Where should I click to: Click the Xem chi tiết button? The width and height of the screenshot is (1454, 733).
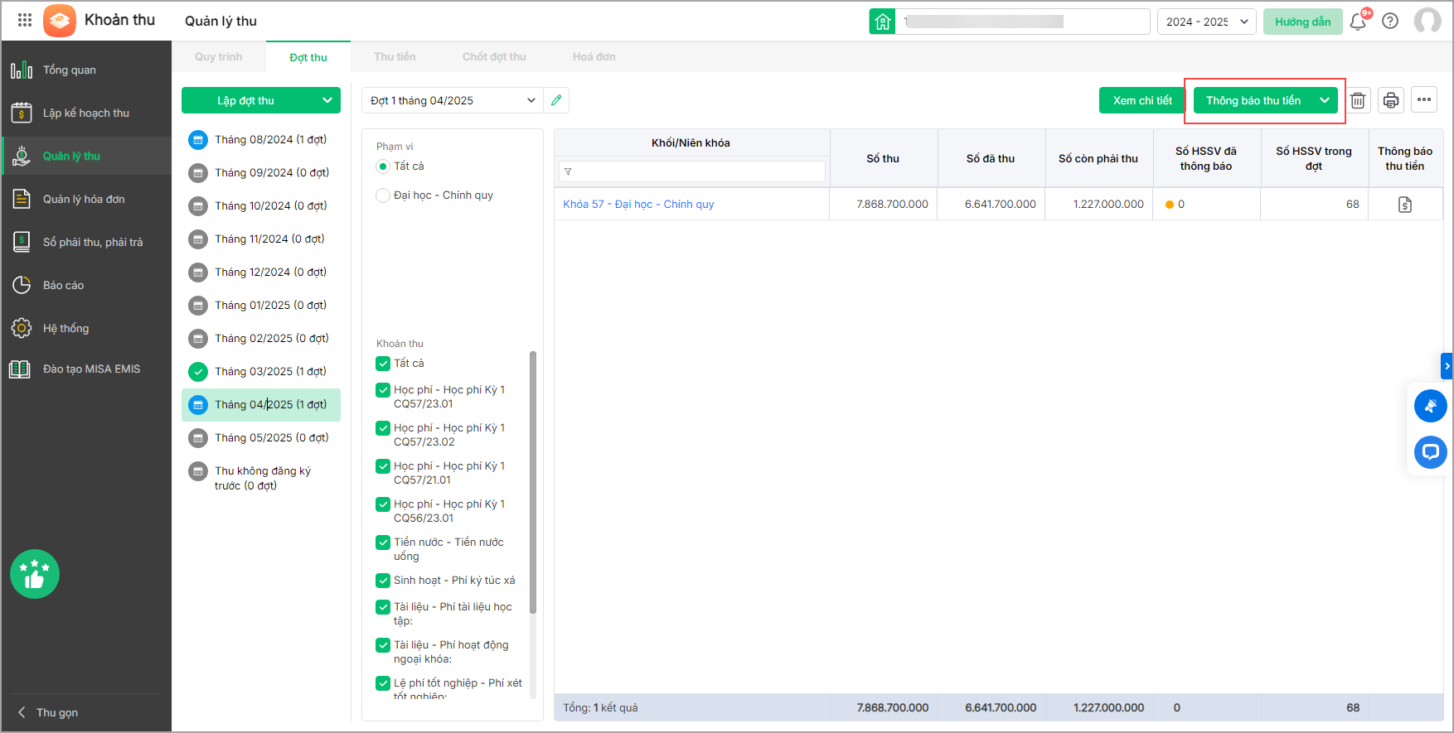(1142, 100)
